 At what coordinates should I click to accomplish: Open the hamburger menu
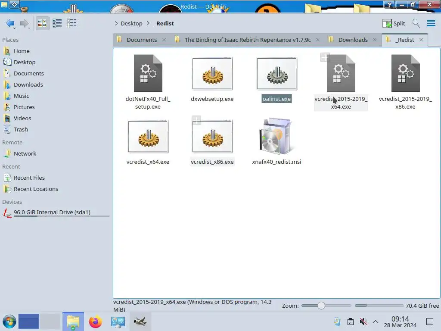point(431,23)
